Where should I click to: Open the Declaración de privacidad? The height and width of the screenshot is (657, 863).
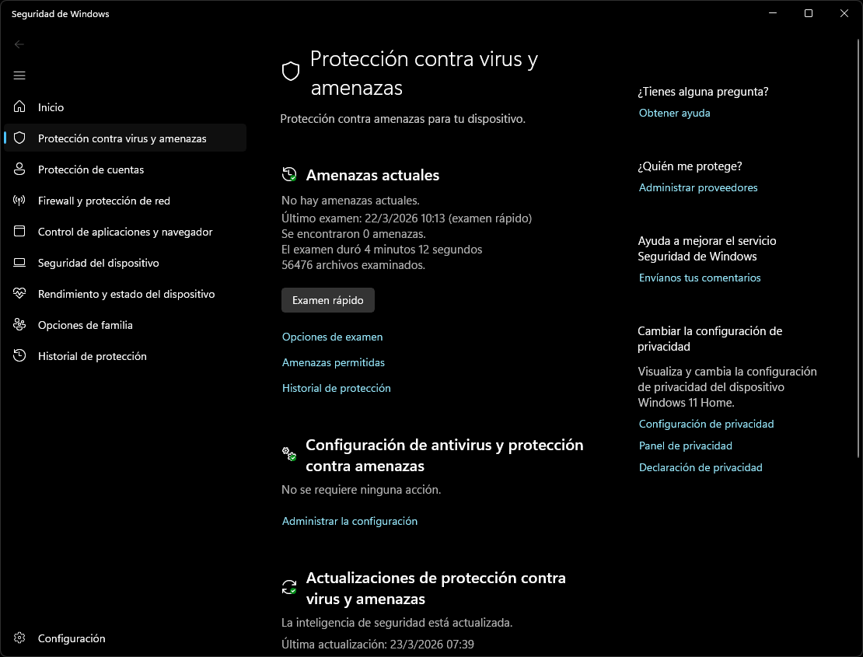point(700,467)
